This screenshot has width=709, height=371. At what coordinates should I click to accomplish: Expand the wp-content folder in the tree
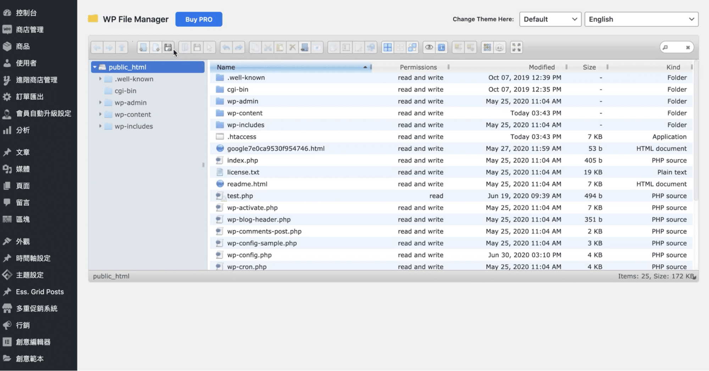(100, 114)
